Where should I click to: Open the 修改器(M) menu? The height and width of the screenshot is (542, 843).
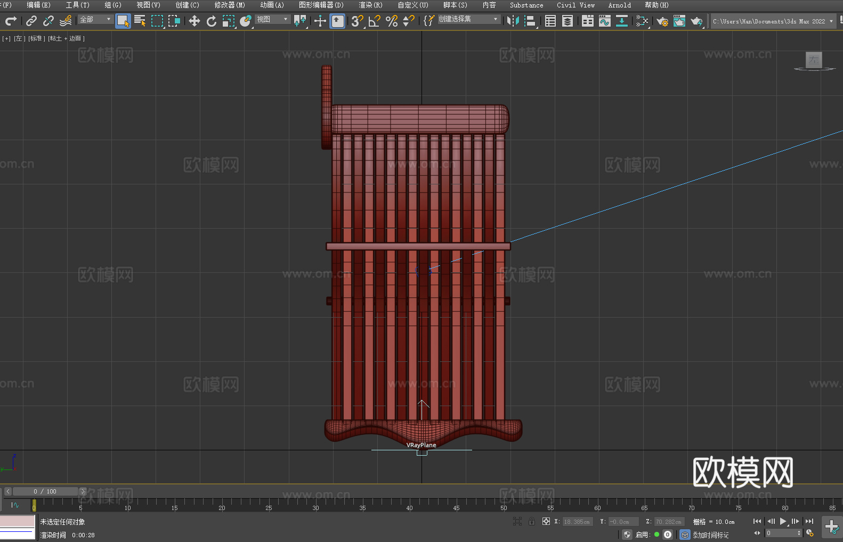tap(230, 5)
